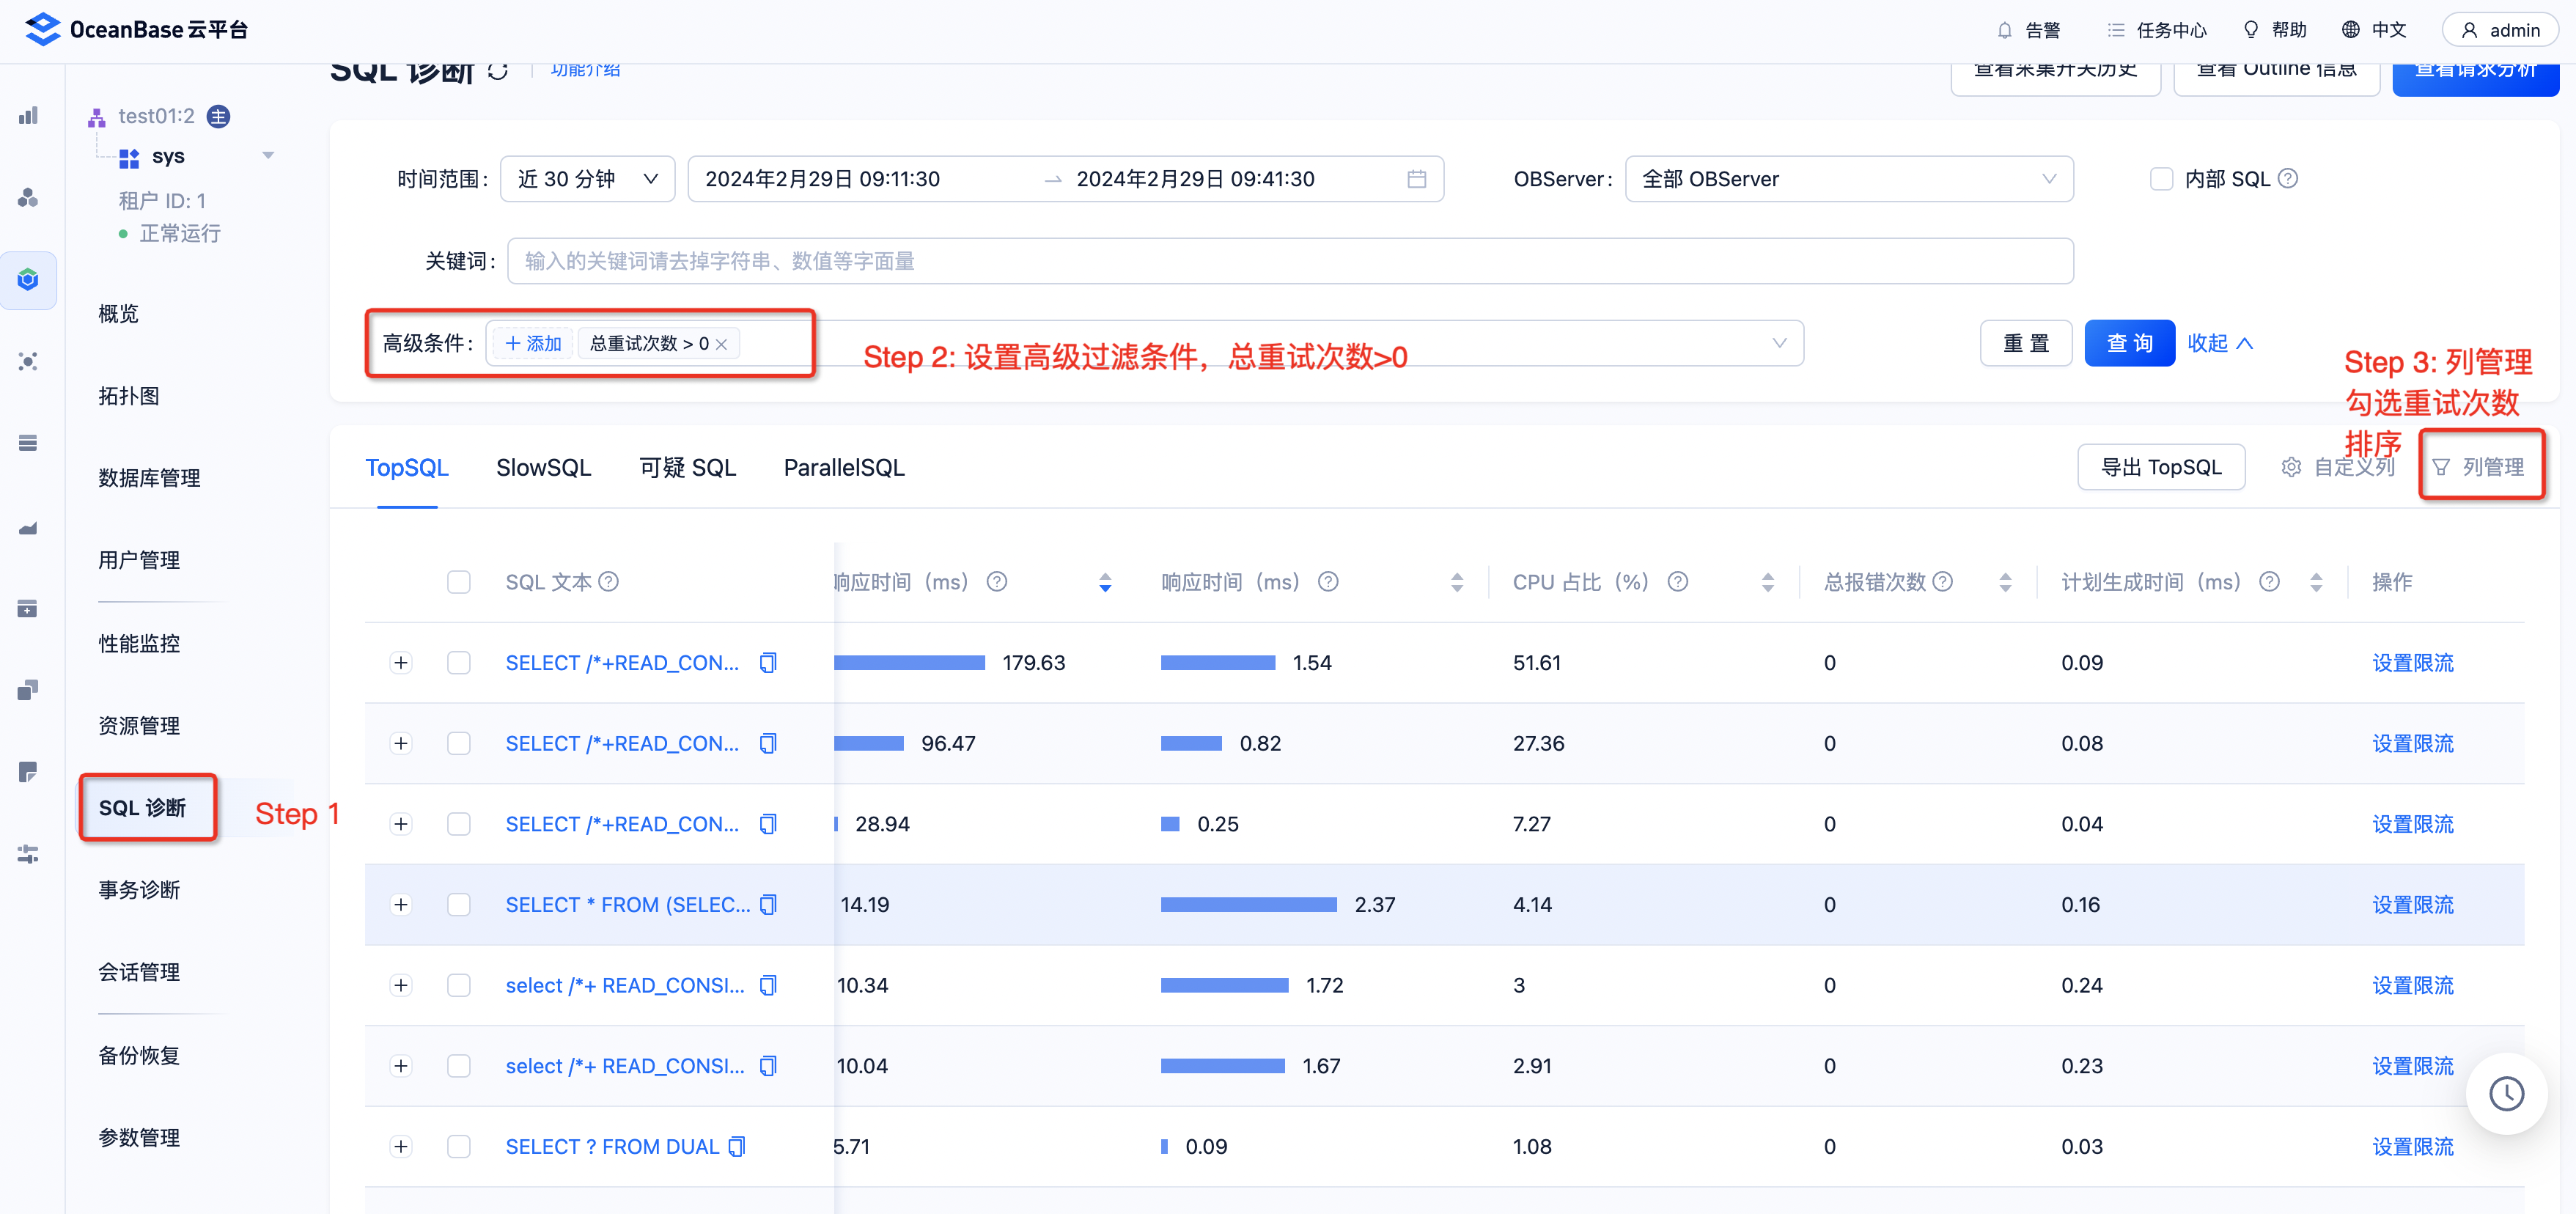Click the sort control on 响应时间 (ms) column

tap(1457, 581)
